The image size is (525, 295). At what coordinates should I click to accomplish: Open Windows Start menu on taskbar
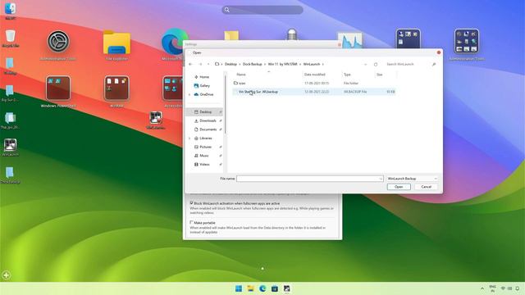pos(239,288)
